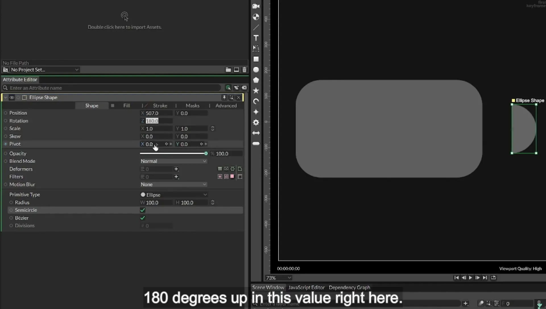
Task: Toggle the Radius proportion lock
Action: coord(212,202)
